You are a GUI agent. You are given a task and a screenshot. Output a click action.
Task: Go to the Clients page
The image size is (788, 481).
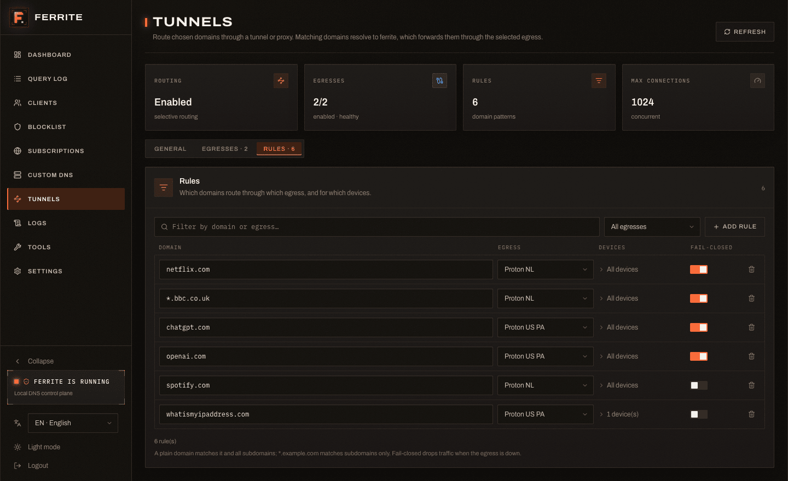(66, 103)
